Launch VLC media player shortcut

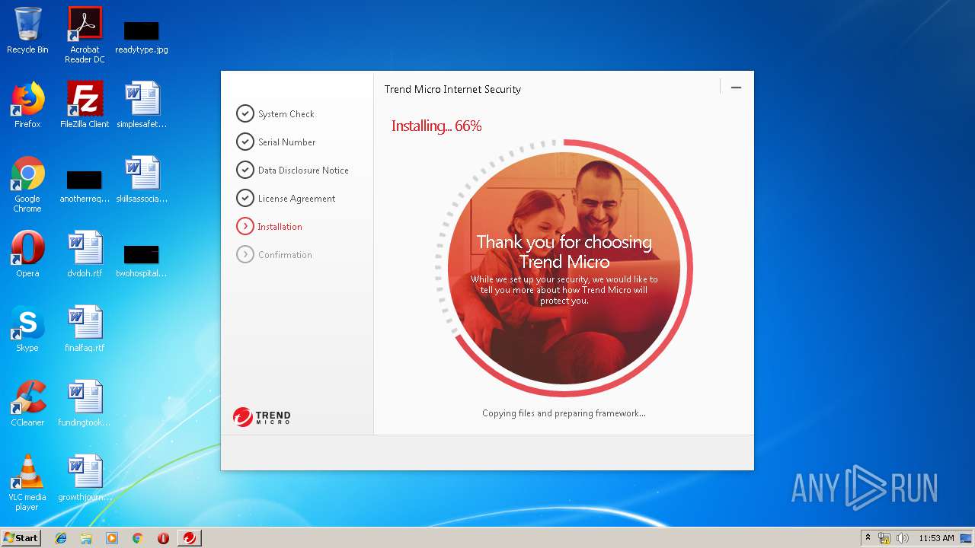click(x=27, y=483)
